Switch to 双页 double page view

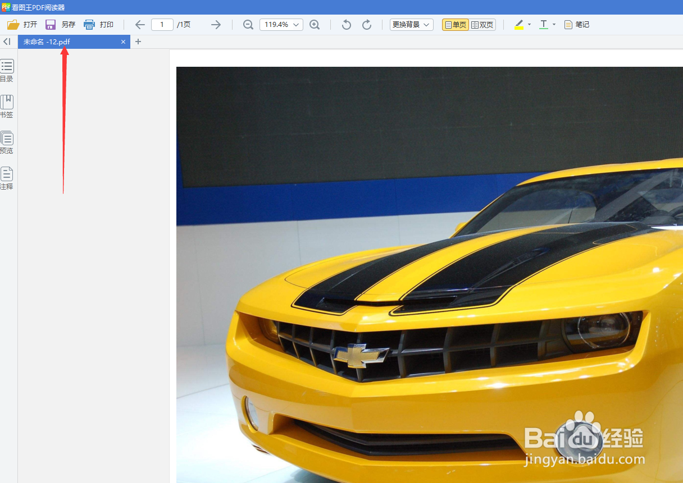click(x=482, y=25)
